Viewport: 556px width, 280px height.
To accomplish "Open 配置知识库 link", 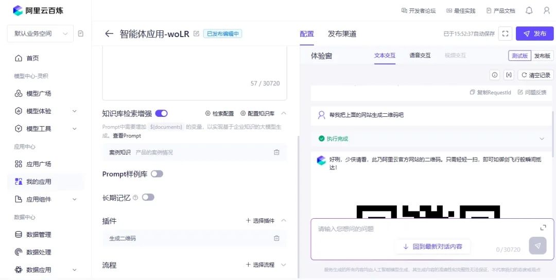I will coord(257,113).
